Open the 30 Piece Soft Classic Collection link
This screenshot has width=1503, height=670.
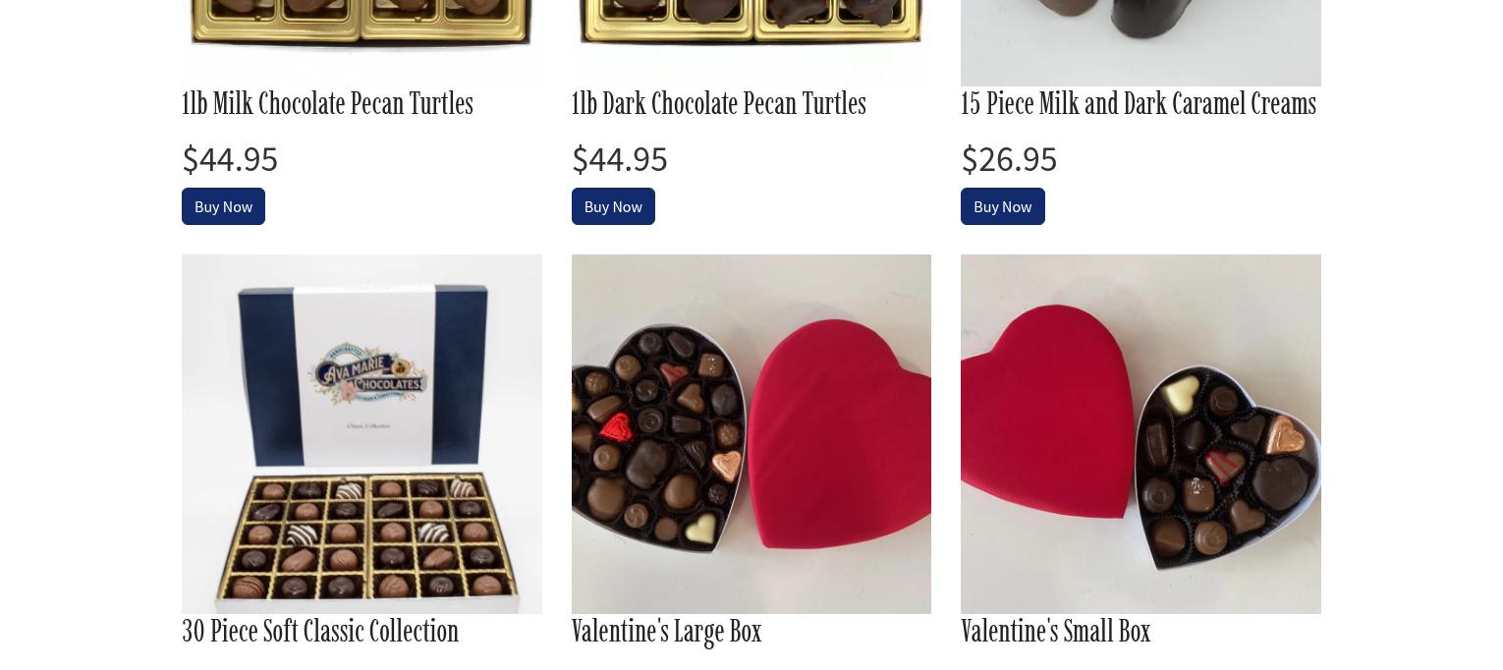coord(320,632)
